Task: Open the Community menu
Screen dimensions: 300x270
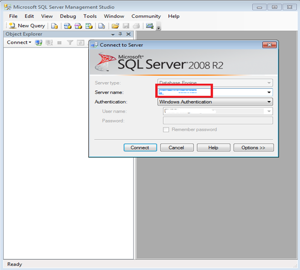Action: 146,16
